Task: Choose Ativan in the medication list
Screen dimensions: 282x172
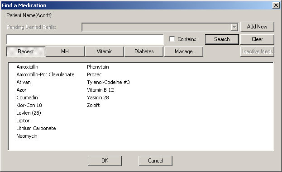Action: pos(24,82)
